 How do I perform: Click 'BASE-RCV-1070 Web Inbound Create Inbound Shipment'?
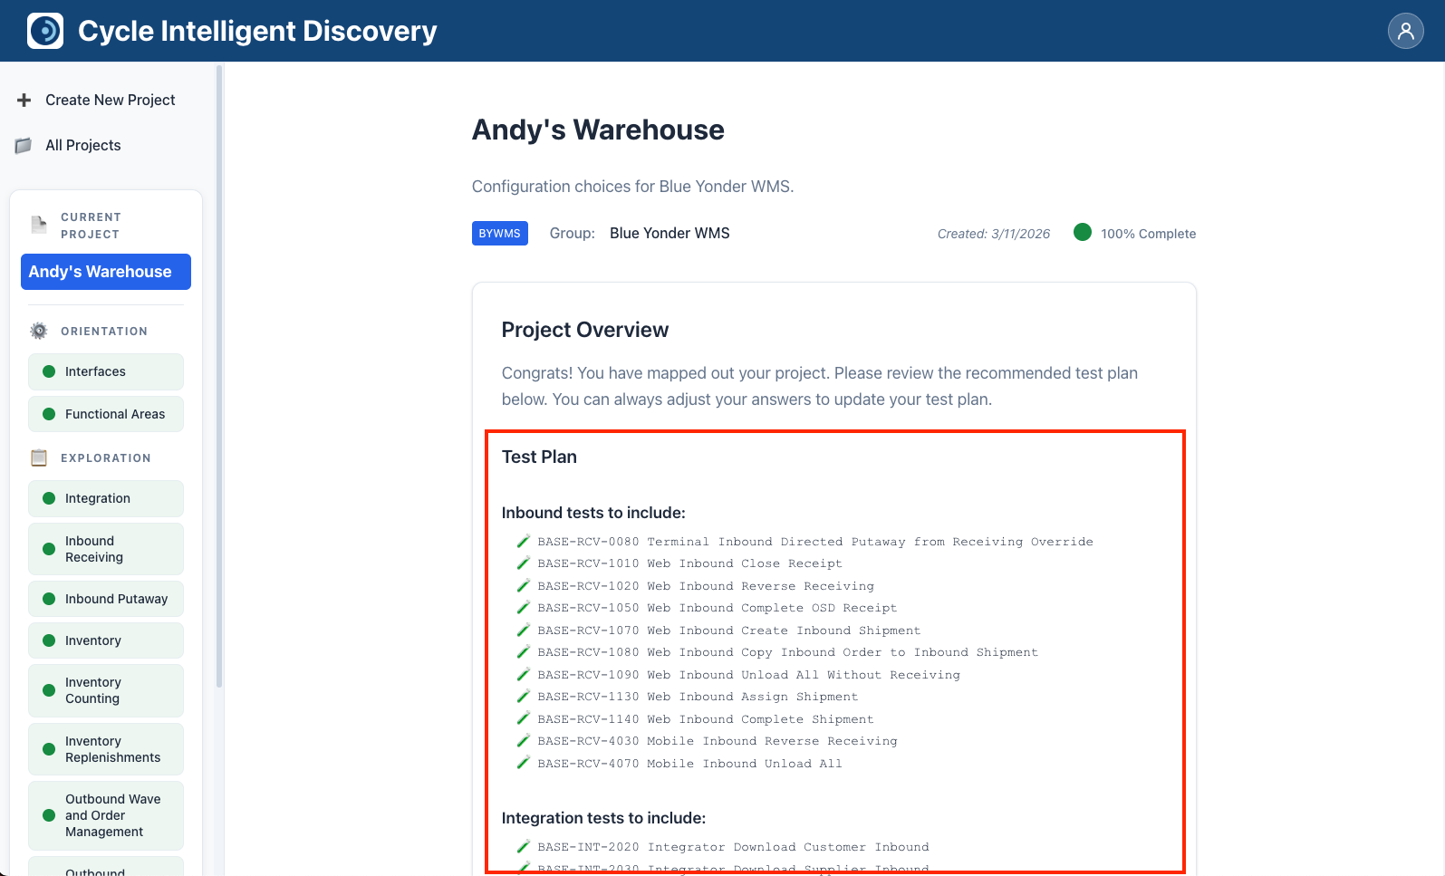pyautogui.click(x=728, y=631)
